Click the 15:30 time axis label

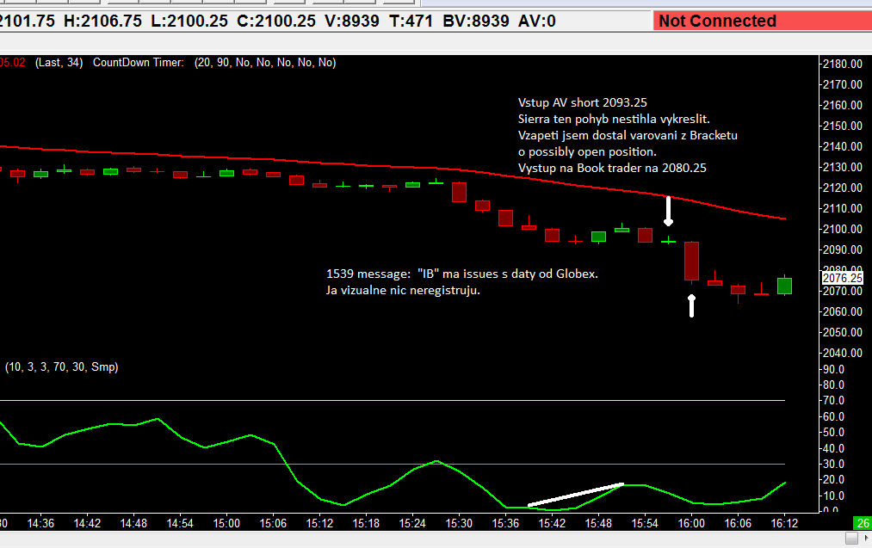pos(459,524)
